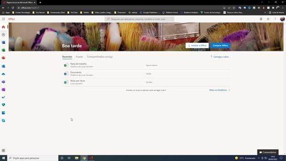Reload the page in browser
The image size is (286, 161).
[x=13, y=8]
